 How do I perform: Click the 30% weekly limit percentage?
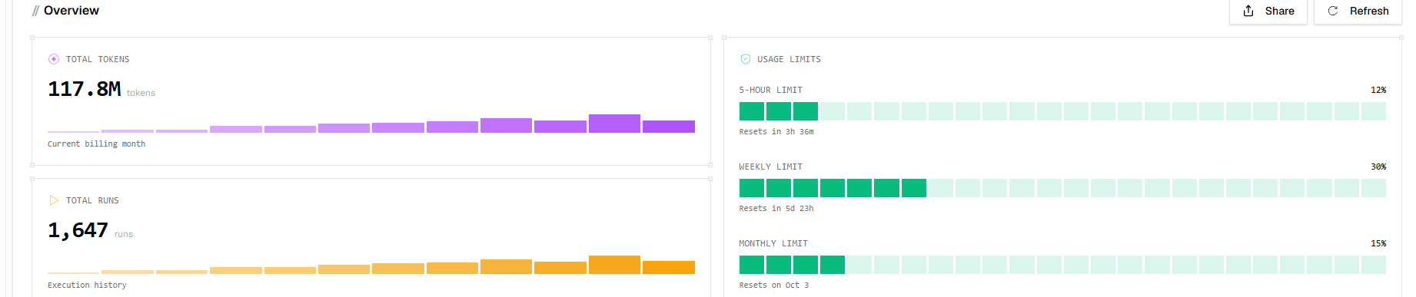(x=1378, y=167)
